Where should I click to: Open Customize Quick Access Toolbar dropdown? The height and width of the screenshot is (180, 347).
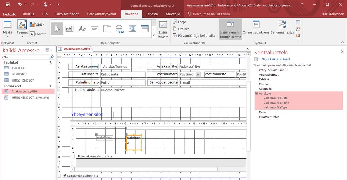[x=58, y=4]
